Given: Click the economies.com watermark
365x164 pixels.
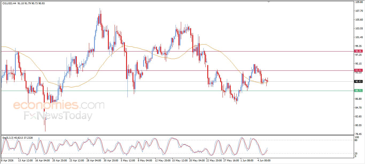Looking at the screenshot, I should pos(59,105).
